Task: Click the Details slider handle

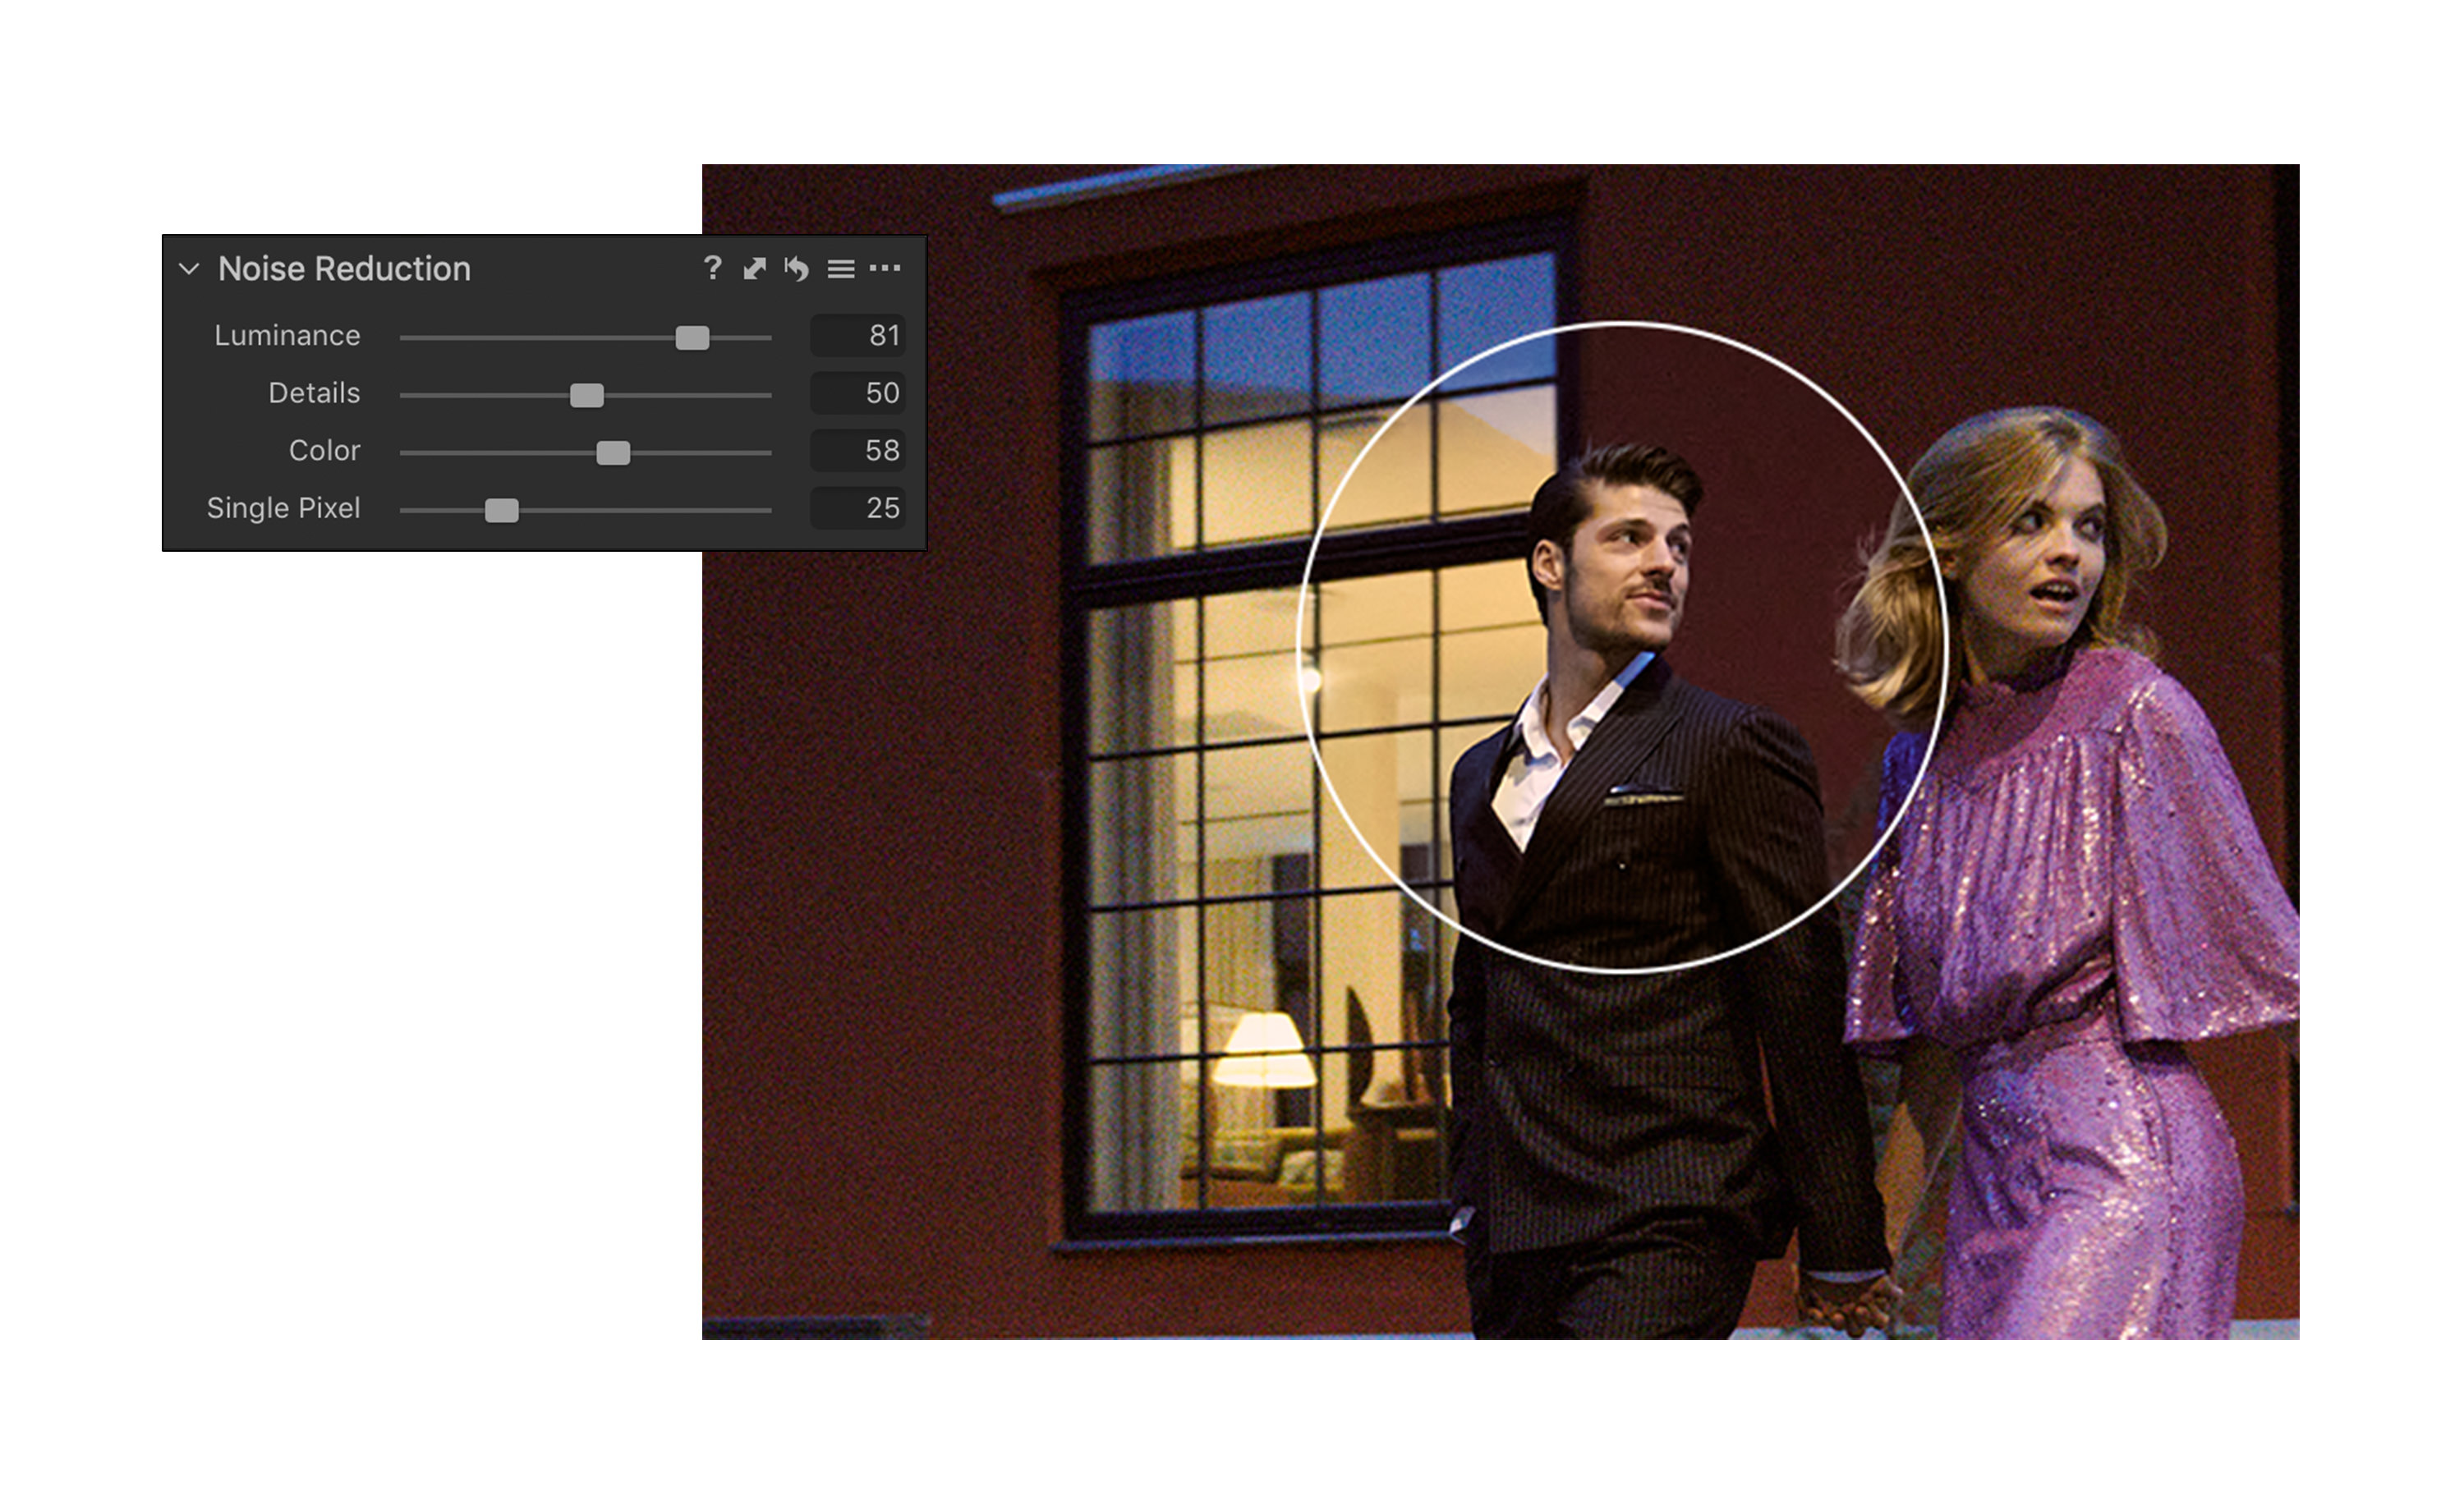Action: coord(587,395)
